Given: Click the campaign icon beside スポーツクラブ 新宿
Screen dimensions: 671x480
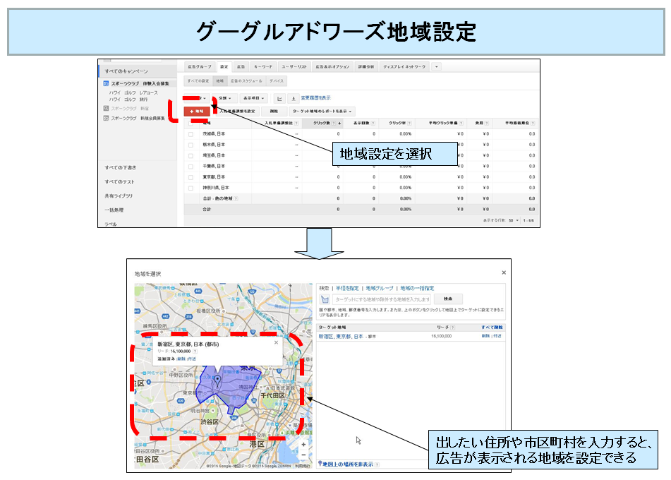Looking at the screenshot, I should (x=106, y=108).
